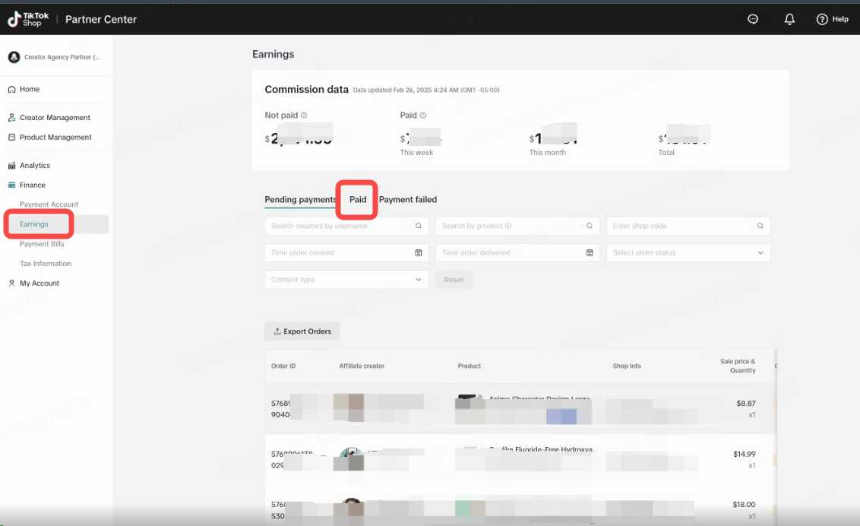Click the search icon in the shop code field
Viewport: 860px width, 526px height.
(x=760, y=226)
